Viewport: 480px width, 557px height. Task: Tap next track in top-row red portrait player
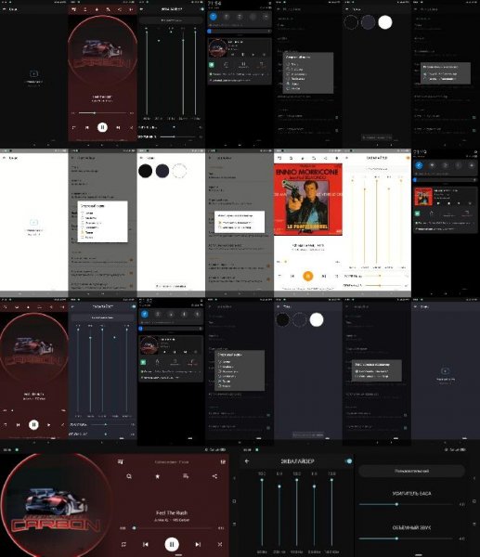[x=118, y=127]
